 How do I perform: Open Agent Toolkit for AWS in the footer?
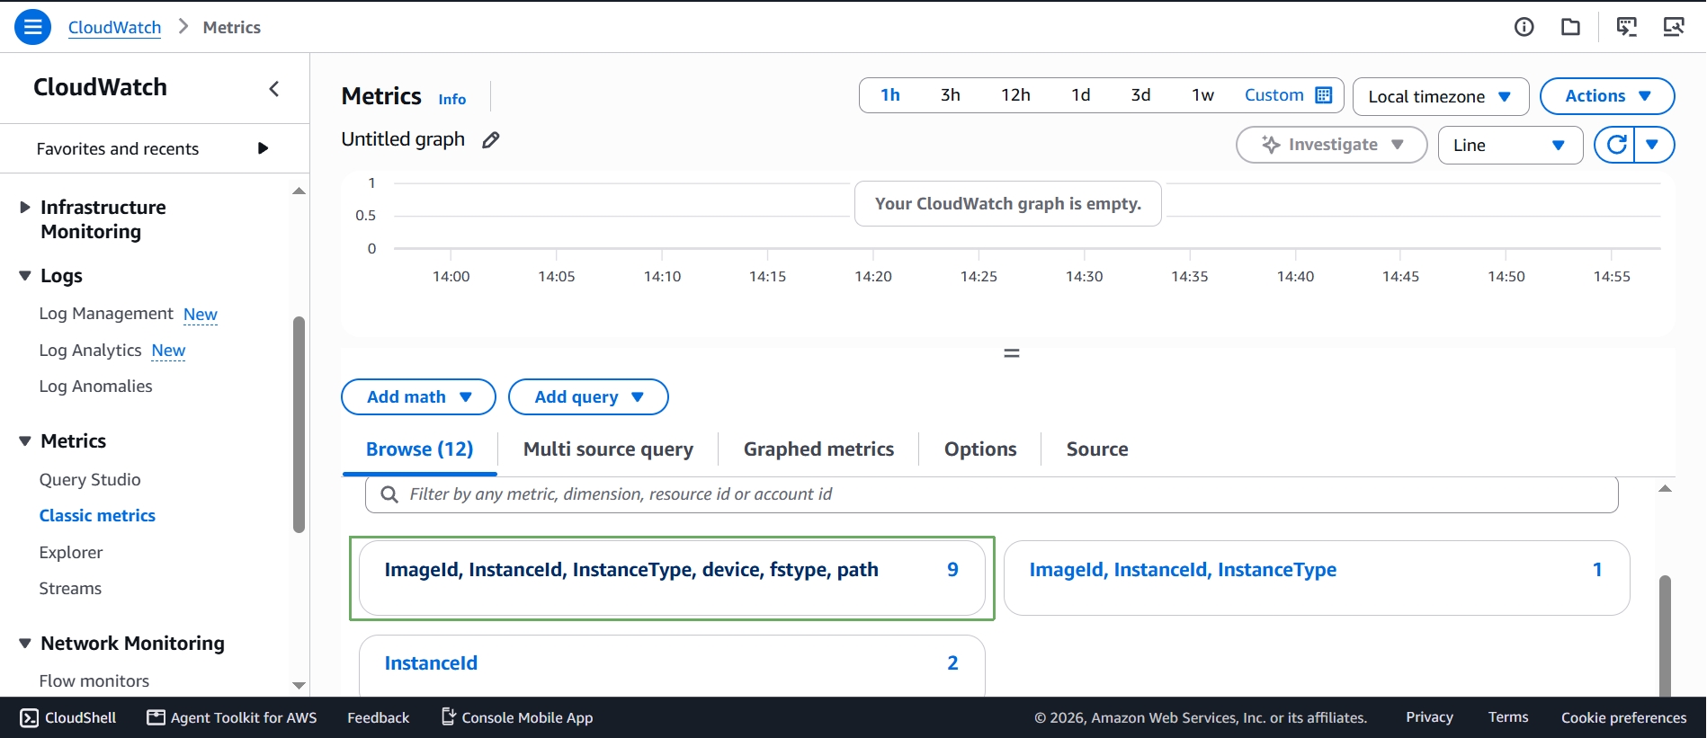232,717
